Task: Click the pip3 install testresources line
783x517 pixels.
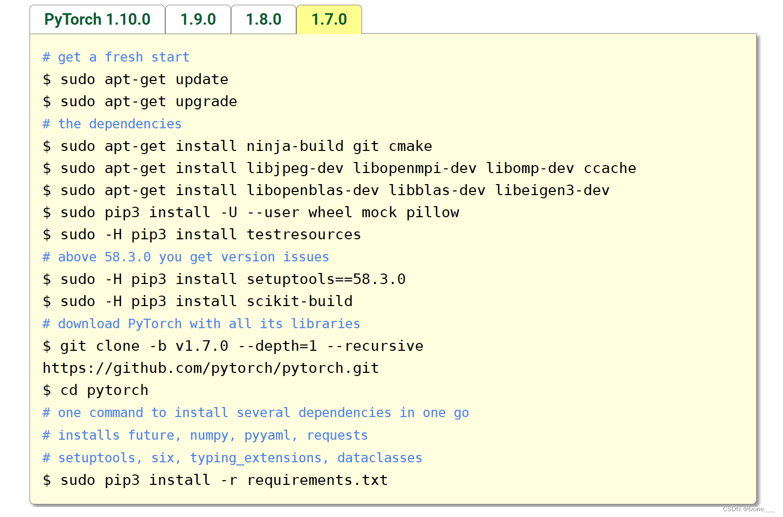Action: [202, 235]
